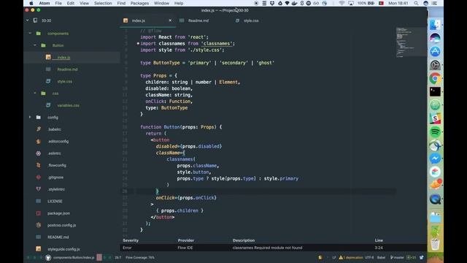Open the Window menu
The height and width of the screenshot is (263, 467).
[161, 3]
